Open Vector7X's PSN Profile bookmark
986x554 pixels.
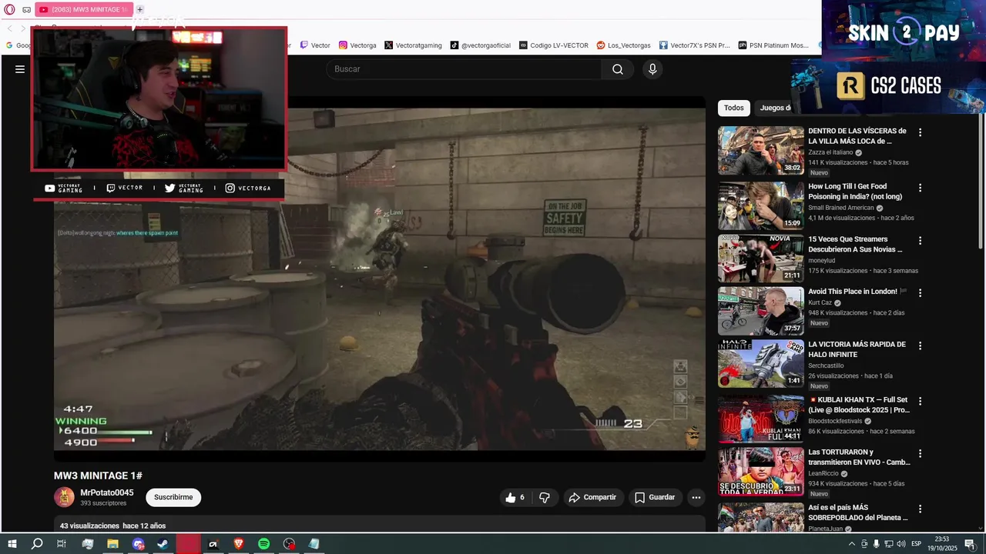(695, 45)
